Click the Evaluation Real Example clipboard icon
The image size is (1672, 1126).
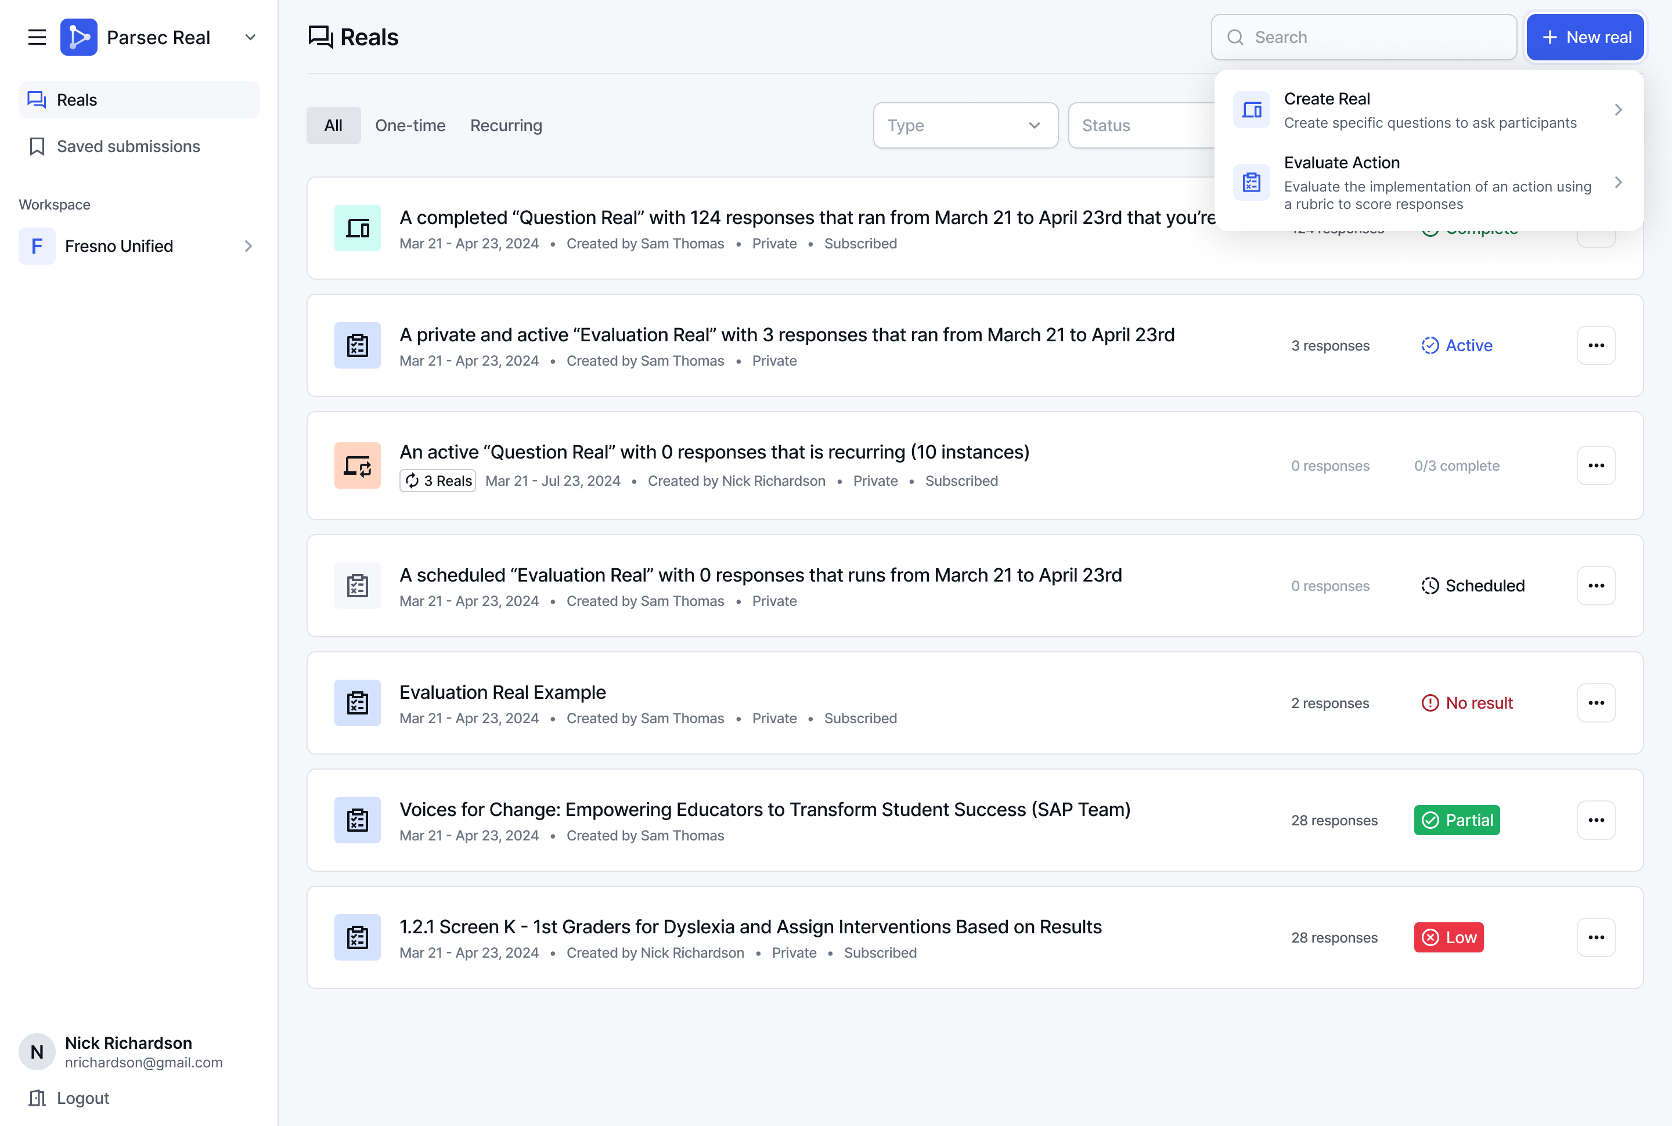357,703
